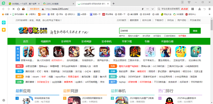The height and width of the screenshot is (104, 213).
Task: Click the green 搜索 button
Action: click(195, 31)
